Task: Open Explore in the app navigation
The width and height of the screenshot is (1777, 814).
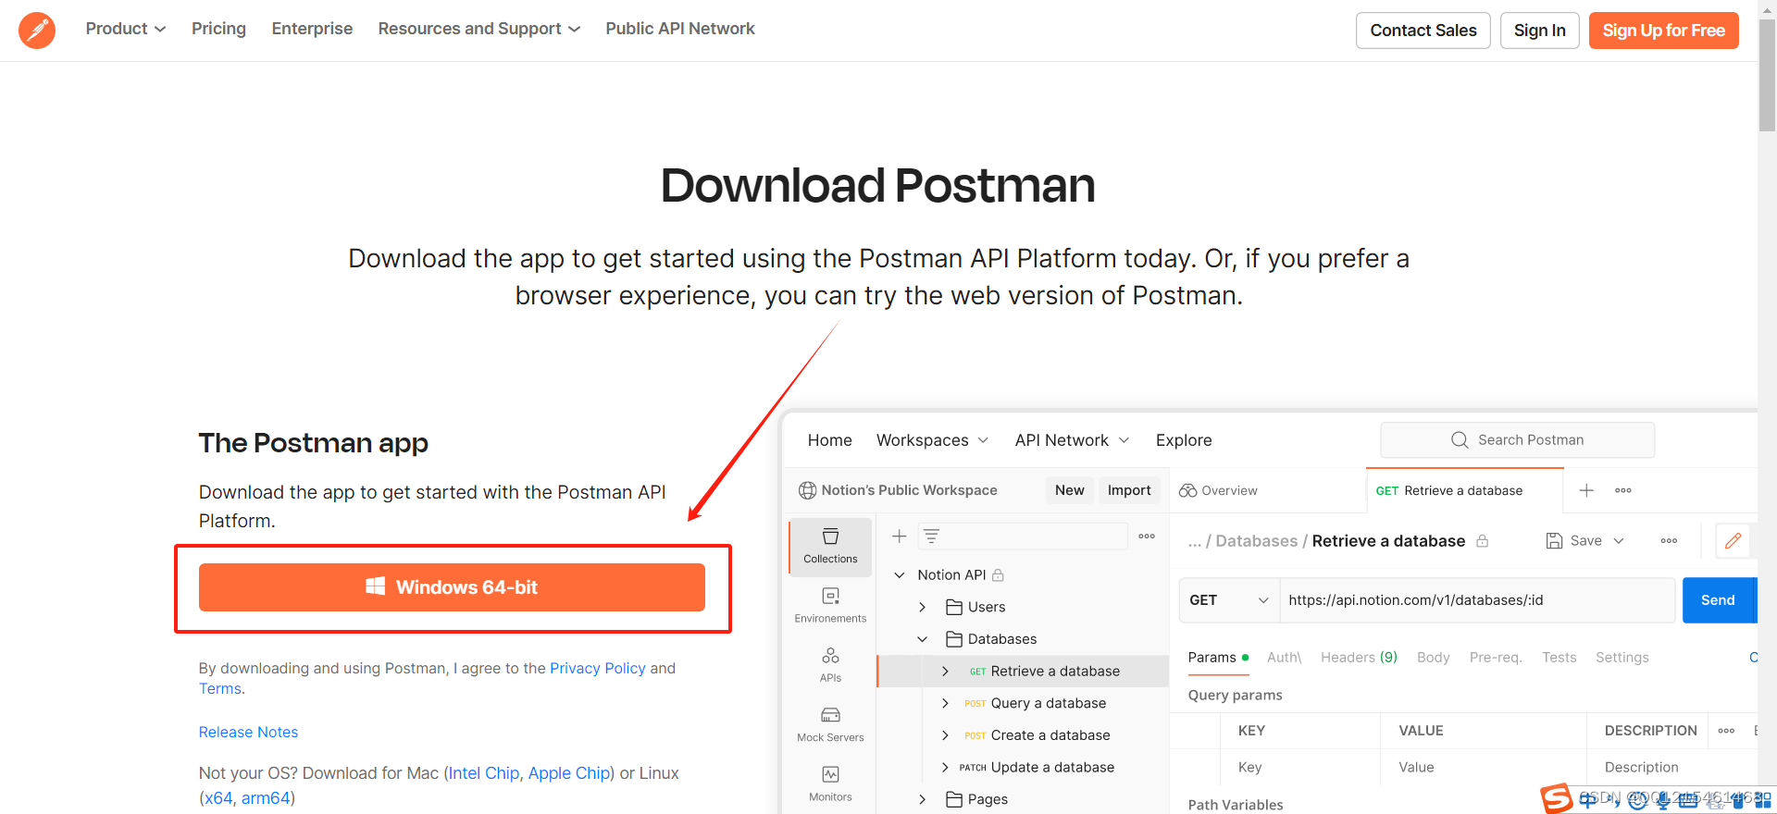Action: click(1184, 440)
